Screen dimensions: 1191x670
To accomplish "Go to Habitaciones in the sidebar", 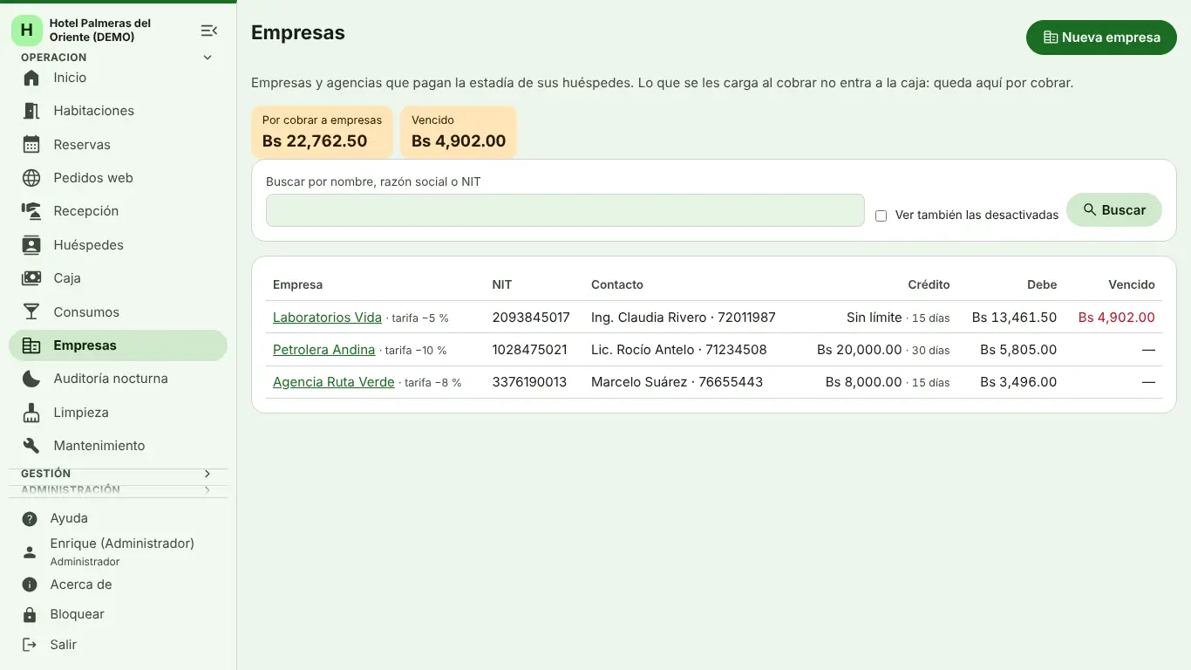I will pos(118,111).
